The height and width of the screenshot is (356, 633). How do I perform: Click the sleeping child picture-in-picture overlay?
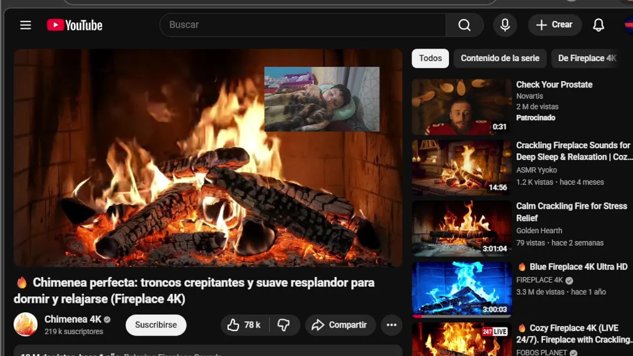[322, 99]
